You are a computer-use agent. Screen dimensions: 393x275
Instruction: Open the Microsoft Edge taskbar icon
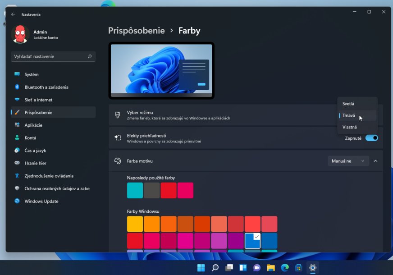[285, 268]
